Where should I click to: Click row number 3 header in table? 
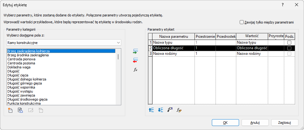click(x=150, y=54)
